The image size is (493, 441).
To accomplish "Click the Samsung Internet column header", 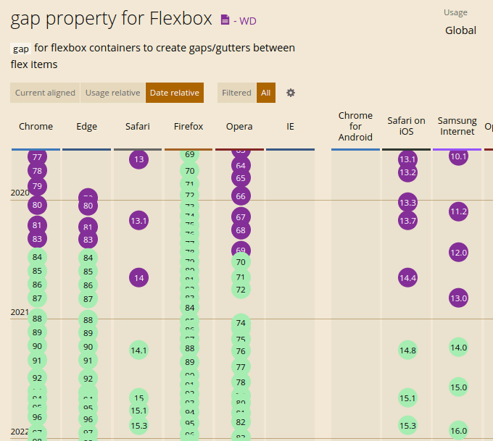I will tap(457, 126).
